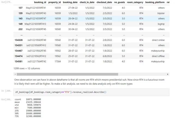Click row index 137
The image size is (177, 118).
point(20,8)
